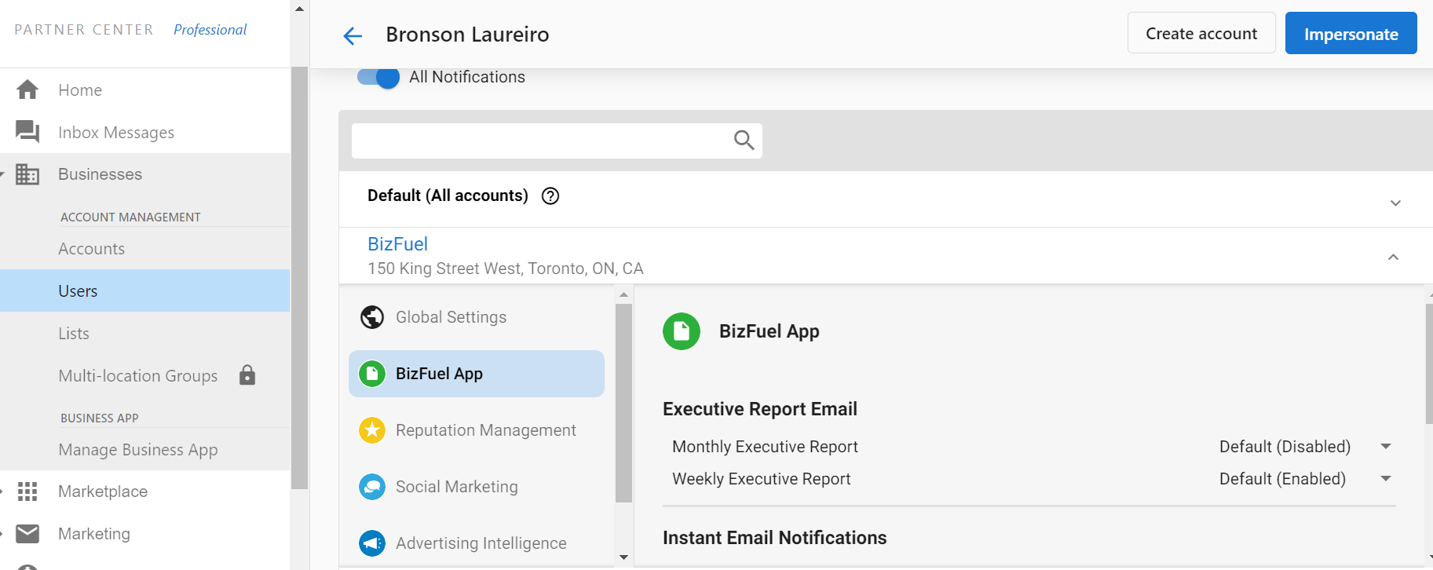
Task: Click the Marketplace grid icon
Action: (27, 491)
